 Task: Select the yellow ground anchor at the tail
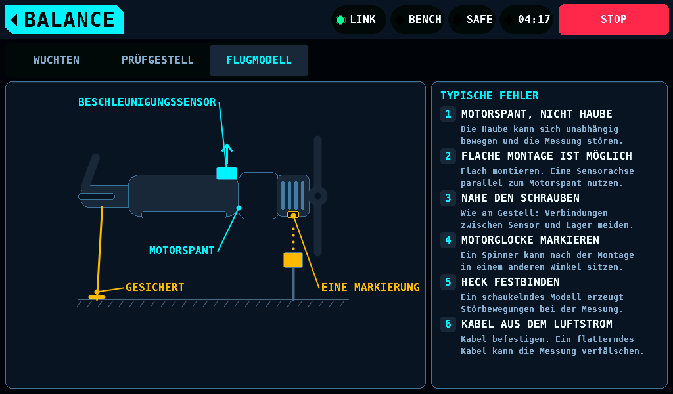click(x=97, y=295)
